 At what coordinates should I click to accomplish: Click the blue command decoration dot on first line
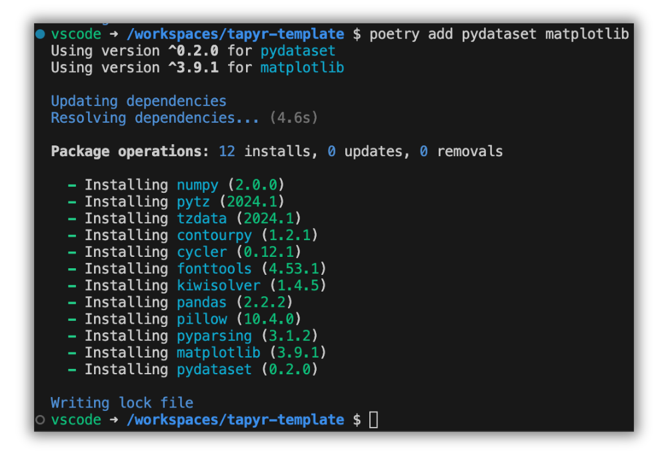click(x=41, y=34)
